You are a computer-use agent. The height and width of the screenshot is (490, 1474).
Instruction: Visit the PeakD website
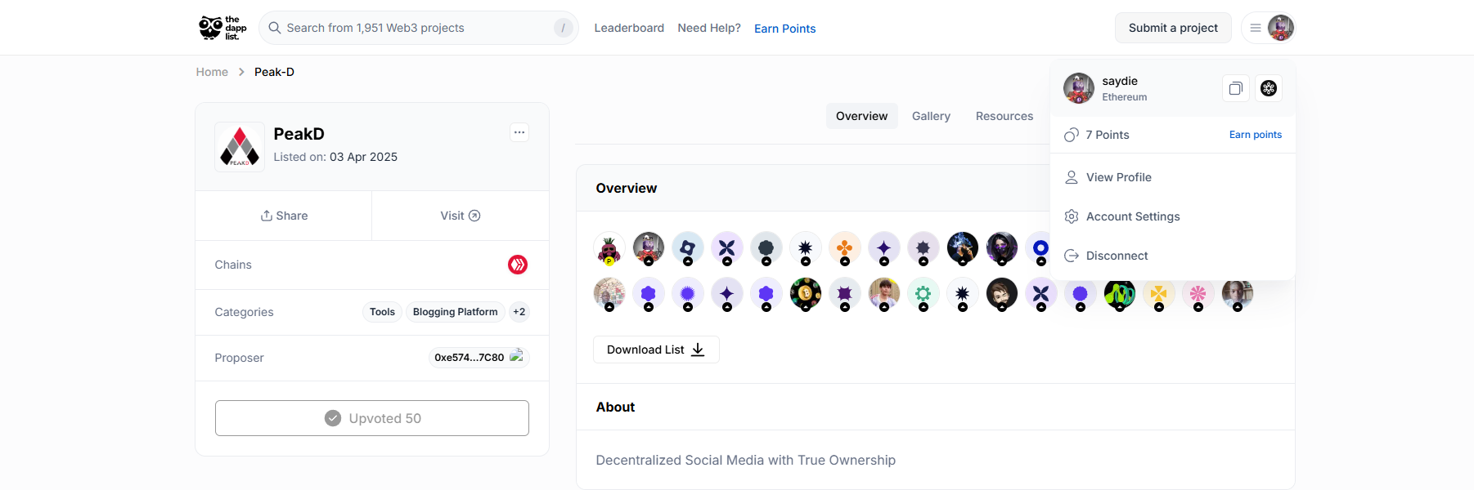pyautogui.click(x=461, y=216)
